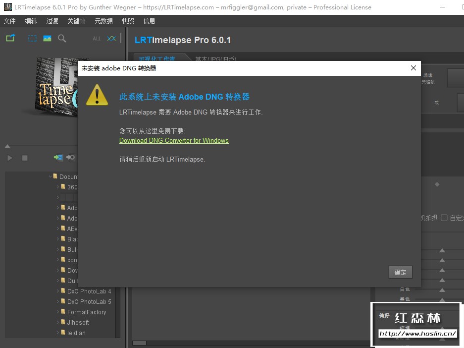
Task: Select the Jihosoft folder
Action: 78,322
